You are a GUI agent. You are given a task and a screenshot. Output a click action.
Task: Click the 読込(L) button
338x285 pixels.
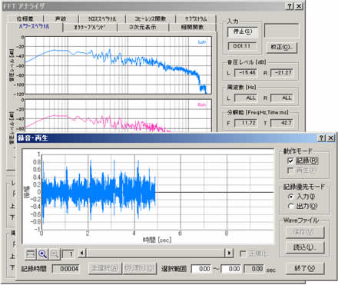[305, 247]
